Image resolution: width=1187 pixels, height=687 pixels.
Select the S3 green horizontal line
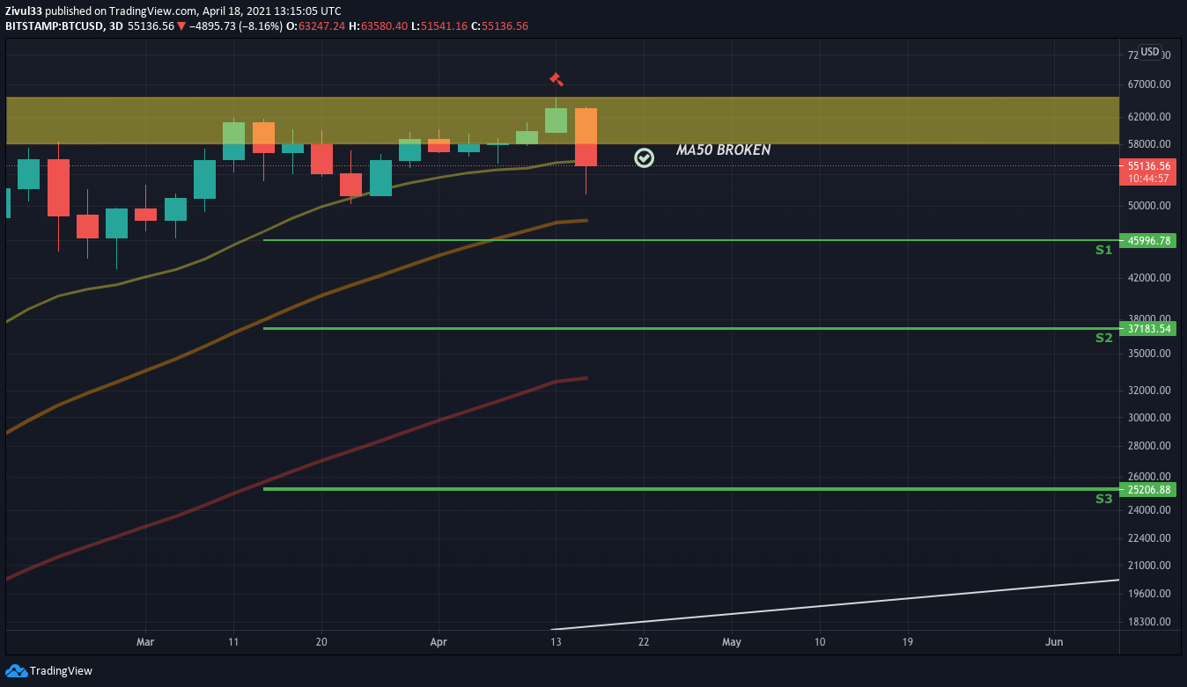click(691, 488)
